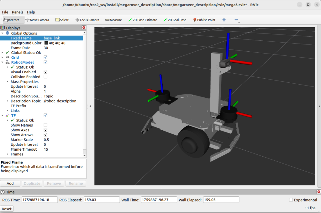Expand the Frames tree item
The height and width of the screenshot is (213, 321).
tap(8, 154)
